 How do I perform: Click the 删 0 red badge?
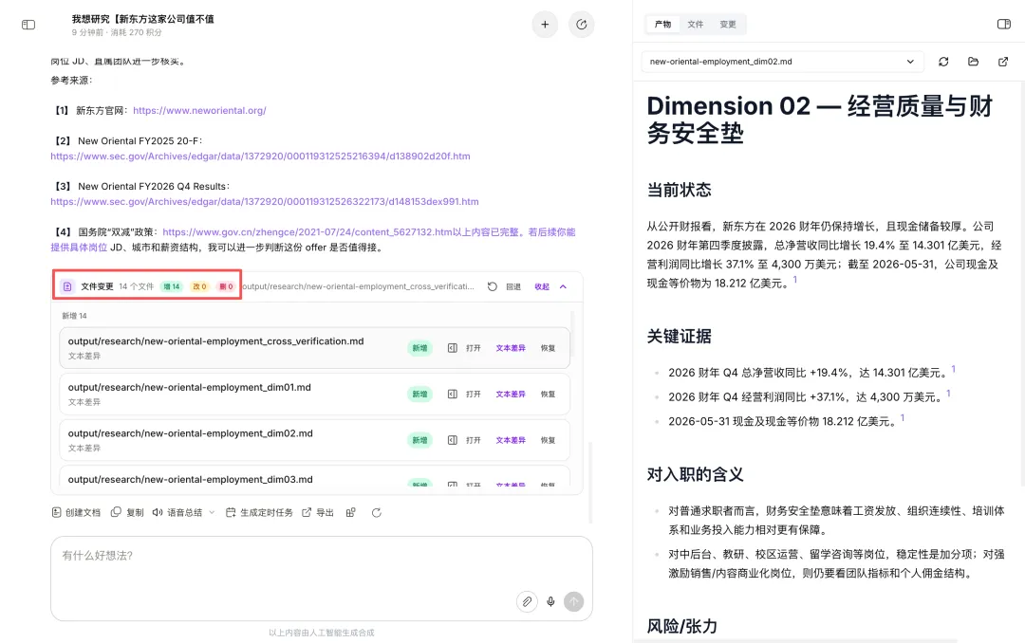pos(226,286)
